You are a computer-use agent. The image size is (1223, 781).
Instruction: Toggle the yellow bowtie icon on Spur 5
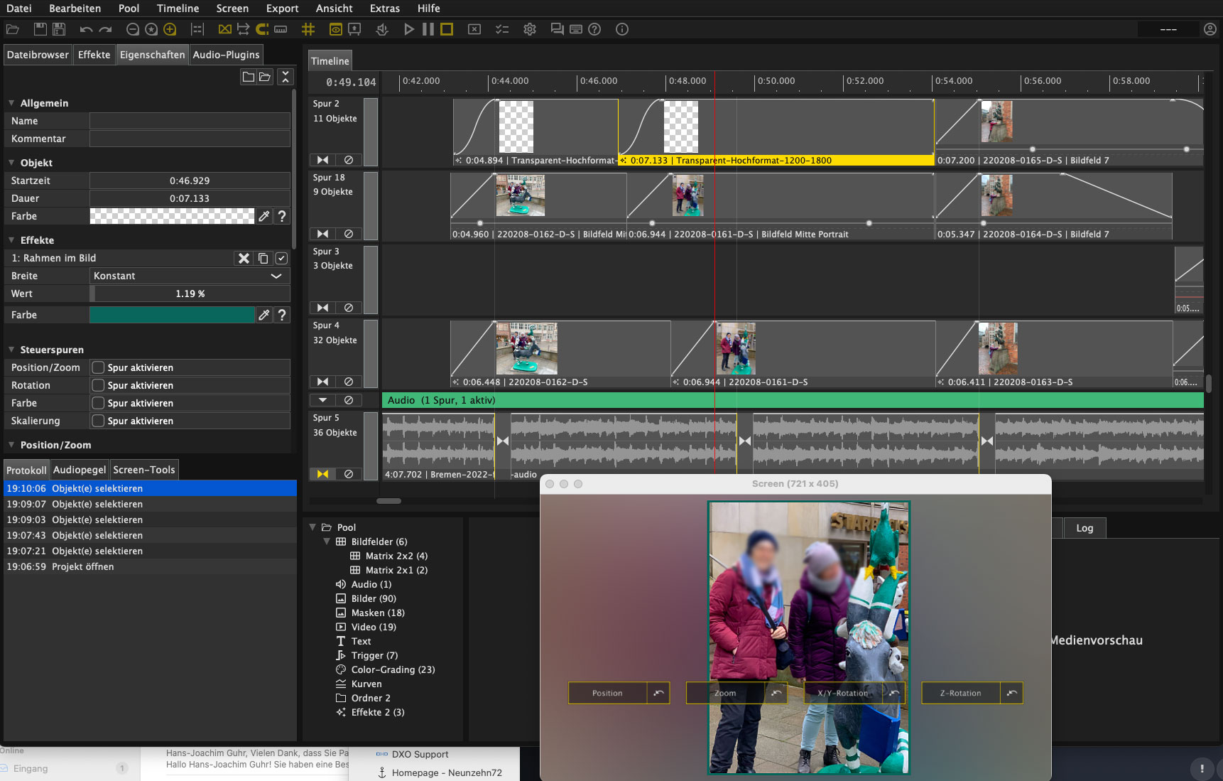(x=322, y=474)
